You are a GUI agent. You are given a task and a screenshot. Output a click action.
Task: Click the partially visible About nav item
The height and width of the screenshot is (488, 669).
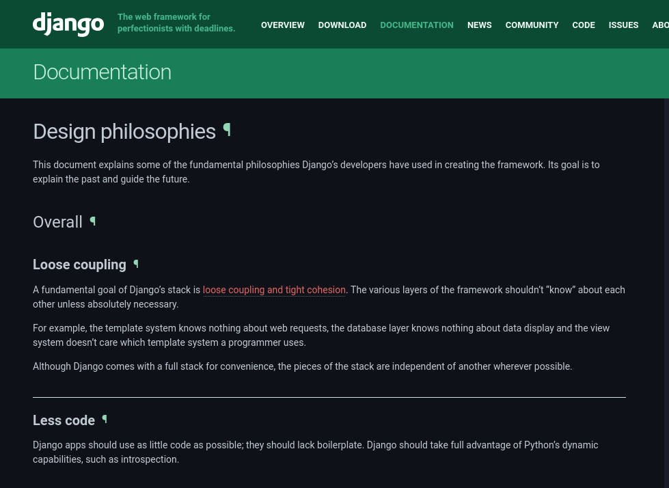[660, 25]
